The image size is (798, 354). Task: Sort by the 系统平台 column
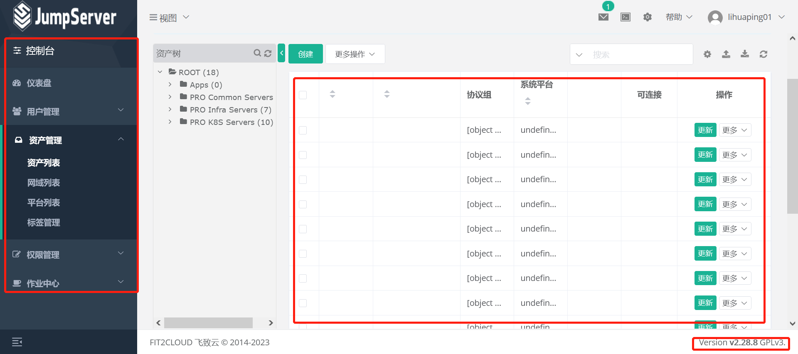coord(528,101)
